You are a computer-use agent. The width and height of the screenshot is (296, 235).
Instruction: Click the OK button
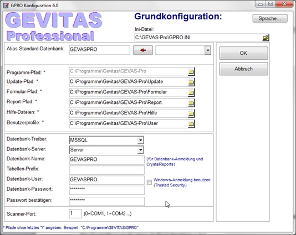pos(243,53)
